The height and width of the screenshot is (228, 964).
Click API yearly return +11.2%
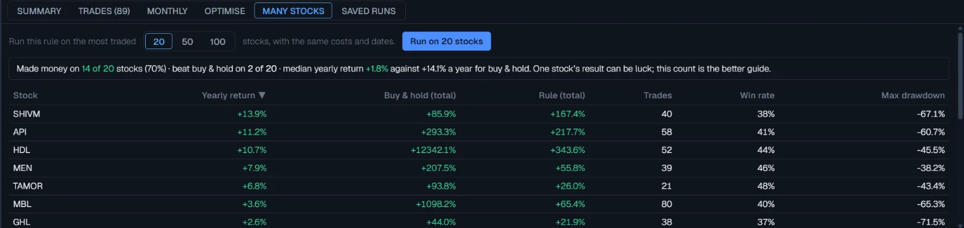(252, 132)
